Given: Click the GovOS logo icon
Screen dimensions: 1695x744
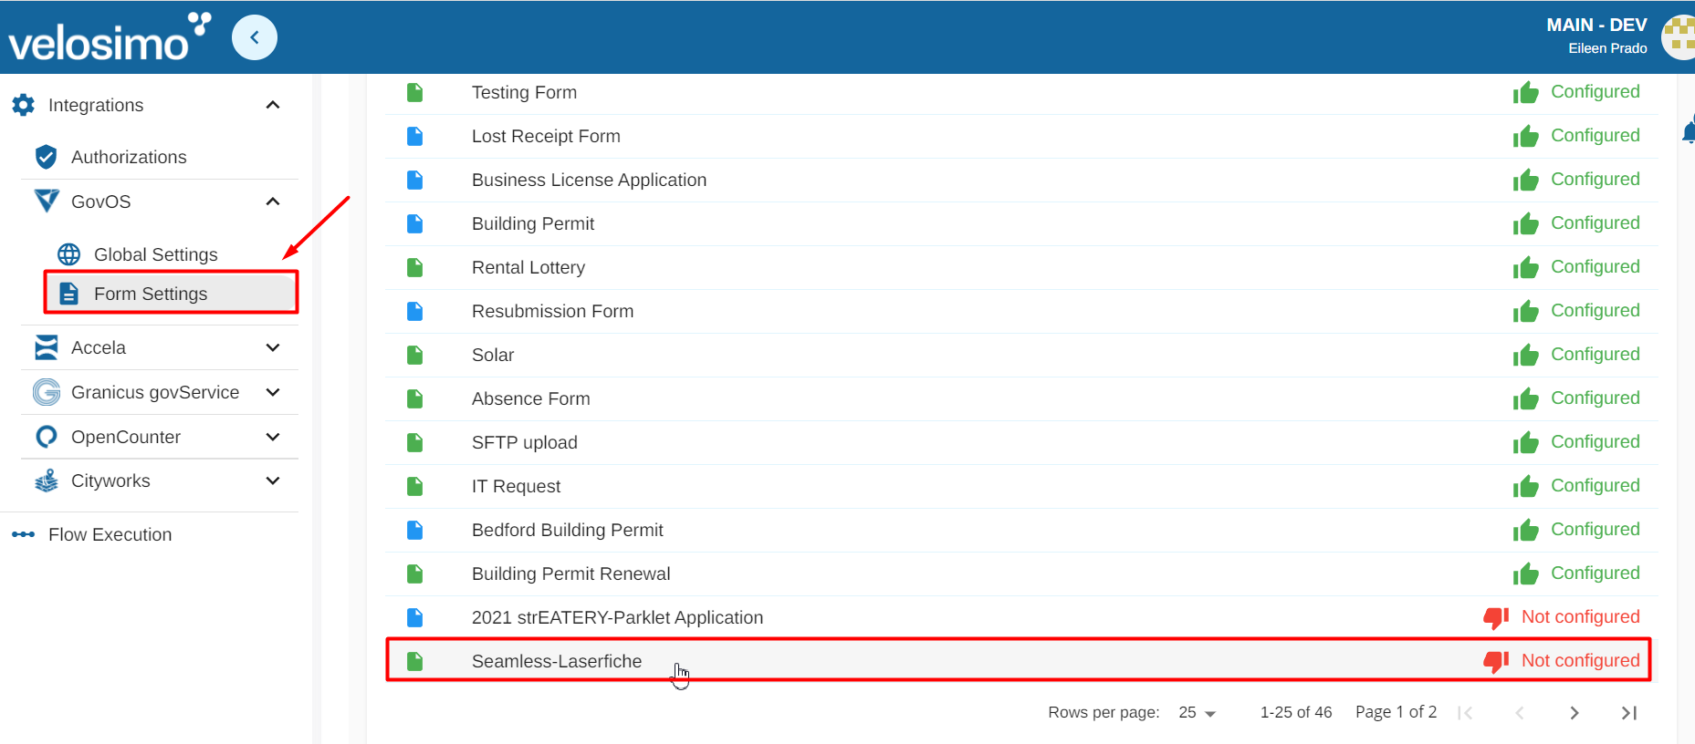Looking at the screenshot, I should 47,201.
